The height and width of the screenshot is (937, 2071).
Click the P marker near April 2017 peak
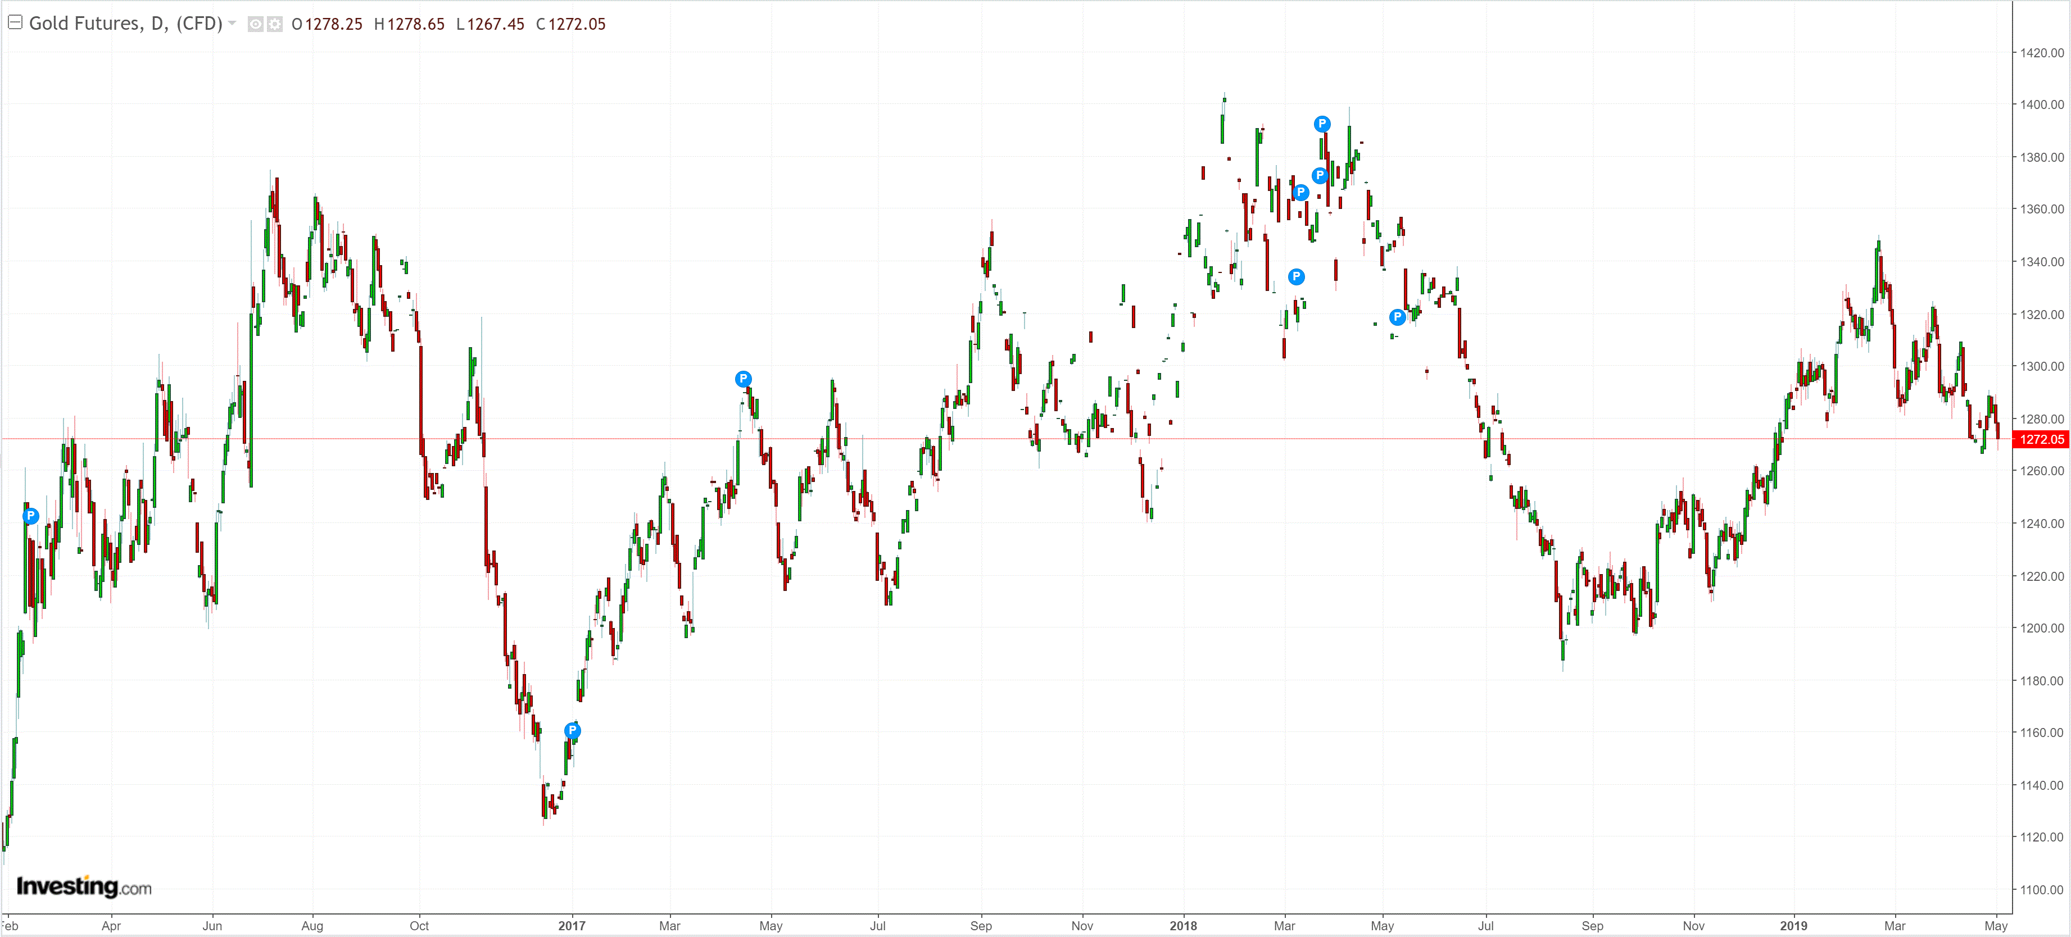pos(743,379)
